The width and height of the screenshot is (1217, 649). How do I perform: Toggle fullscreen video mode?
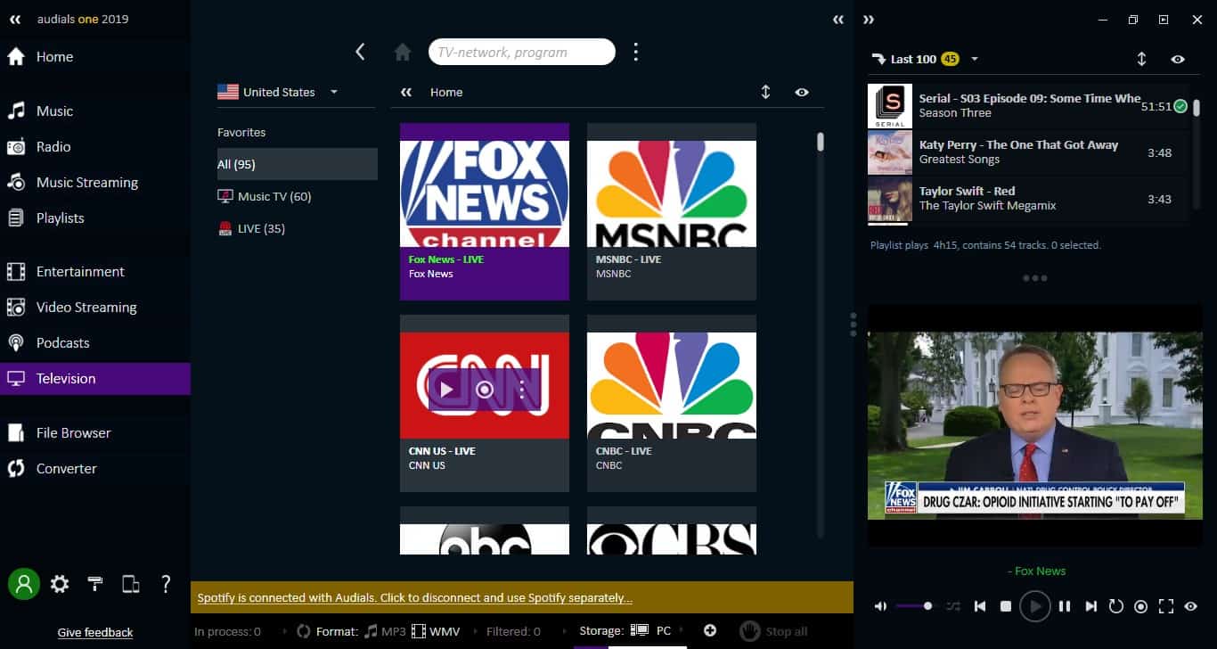[1165, 606]
